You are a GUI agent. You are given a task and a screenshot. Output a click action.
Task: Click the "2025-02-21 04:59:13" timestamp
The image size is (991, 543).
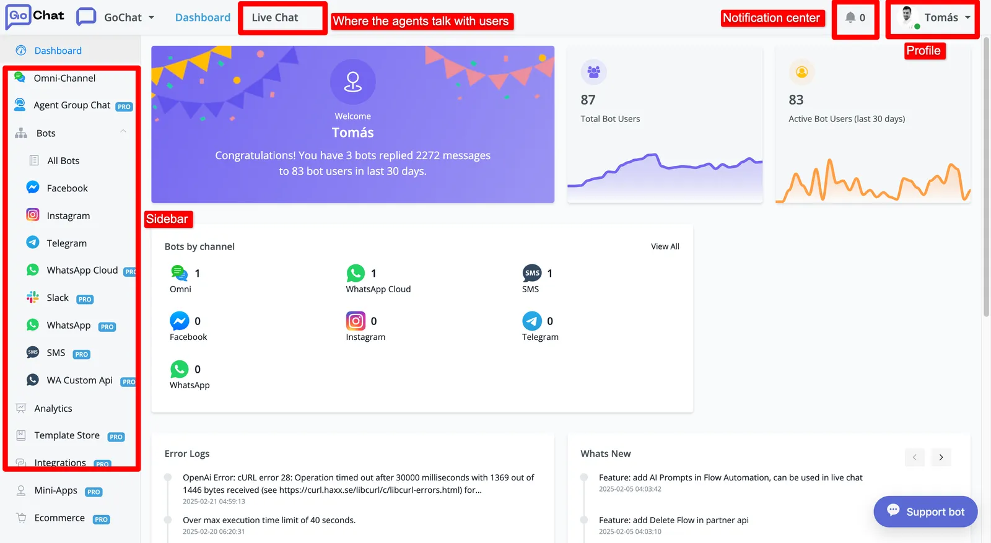click(214, 502)
